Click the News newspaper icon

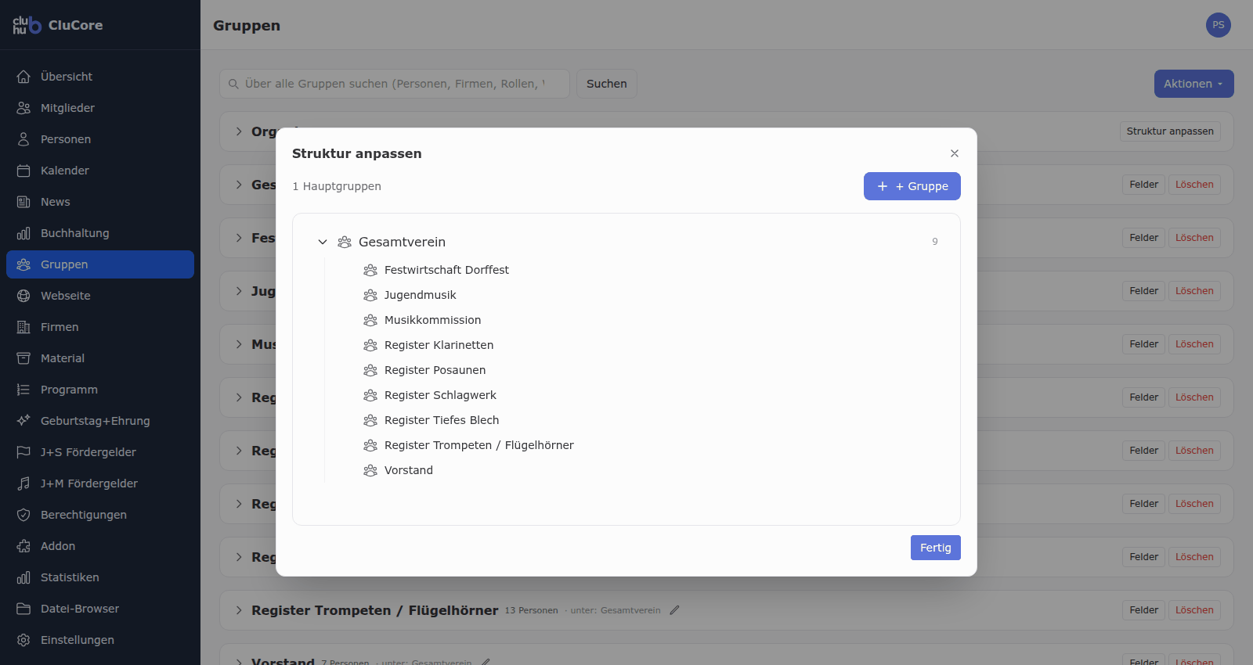pos(23,202)
